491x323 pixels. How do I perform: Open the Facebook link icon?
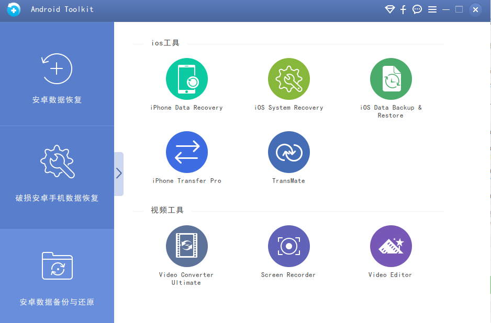coord(403,9)
